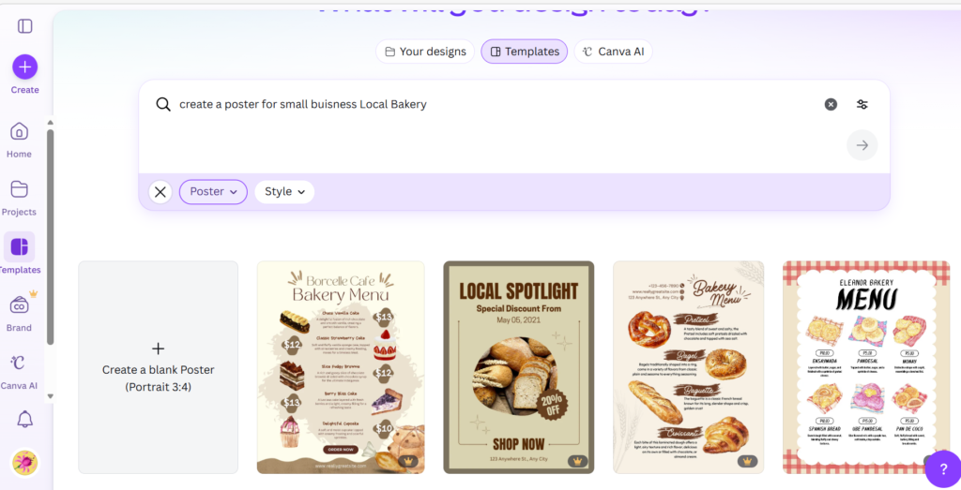Open Canva AI in the sidebar
Screen dimensions: 961x490
19,364
